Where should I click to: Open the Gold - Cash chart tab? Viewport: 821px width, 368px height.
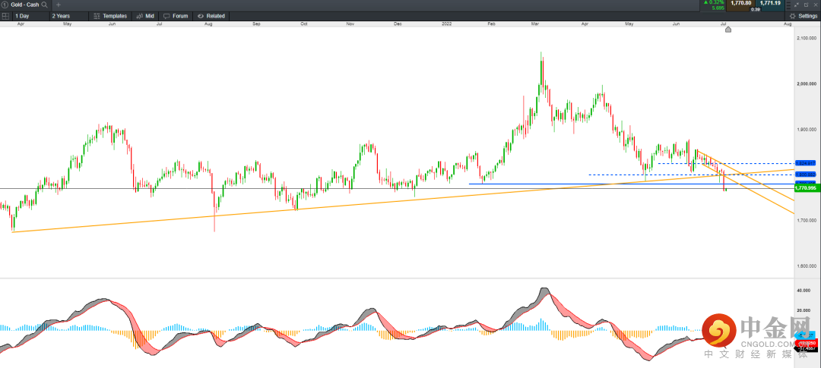[25, 5]
